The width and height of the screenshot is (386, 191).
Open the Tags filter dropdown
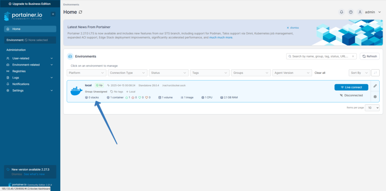click(x=210, y=73)
